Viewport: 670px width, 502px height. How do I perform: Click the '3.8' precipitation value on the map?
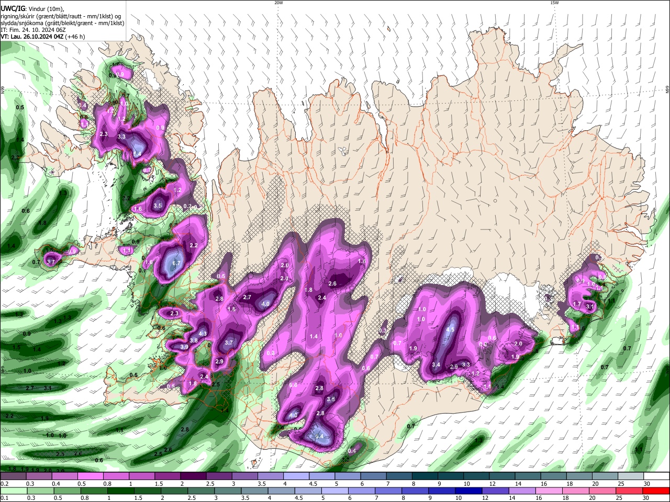pos(194,340)
